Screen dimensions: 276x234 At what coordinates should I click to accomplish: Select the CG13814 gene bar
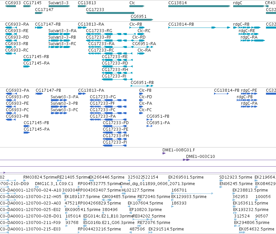tap(199, 6)
